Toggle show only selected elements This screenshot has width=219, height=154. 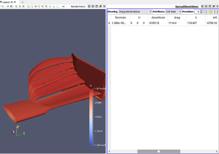206,11
